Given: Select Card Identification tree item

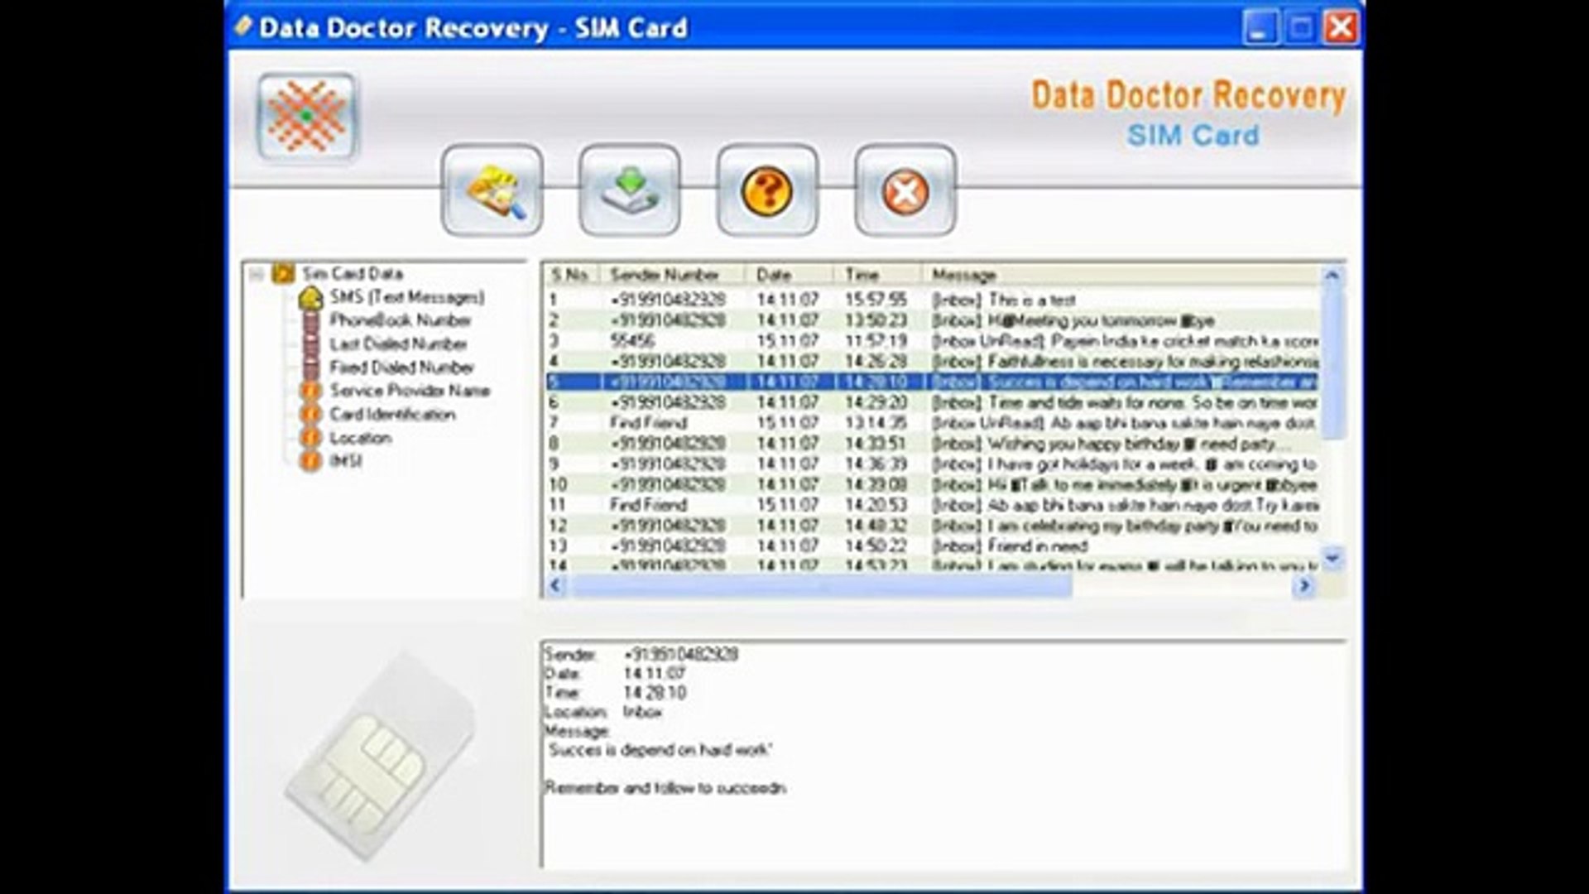Looking at the screenshot, I should [392, 414].
